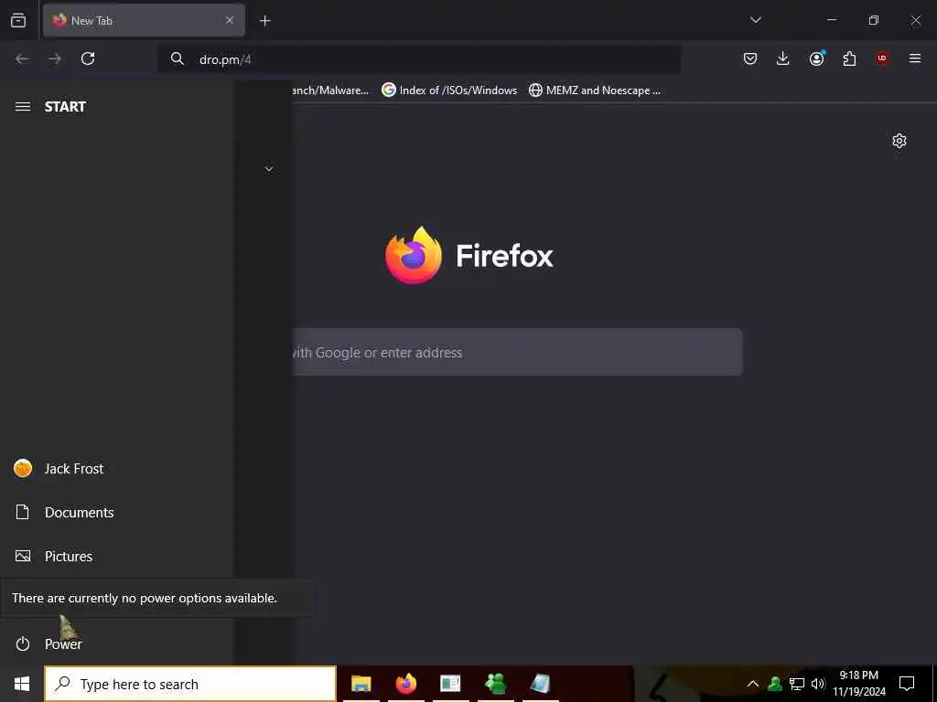The width and height of the screenshot is (937, 702).
Task: Open the MEMZ and Noescape bookmark
Action: pyautogui.click(x=595, y=90)
